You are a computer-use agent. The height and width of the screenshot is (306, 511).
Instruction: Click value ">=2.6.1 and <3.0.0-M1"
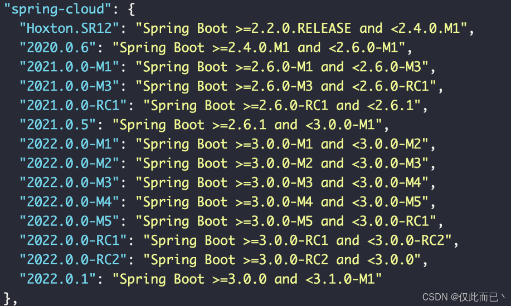294,125
